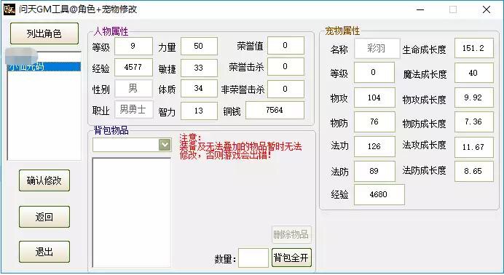Screen dimensions: 504x275
Task: Click the 数量 input field
Action: [x=253, y=258]
